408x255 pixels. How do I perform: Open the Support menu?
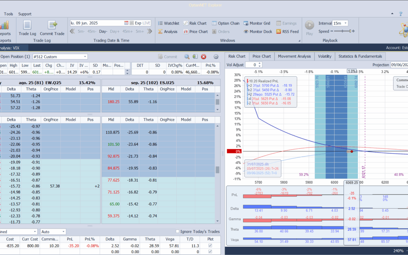pyautogui.click(x=25, y=14)
